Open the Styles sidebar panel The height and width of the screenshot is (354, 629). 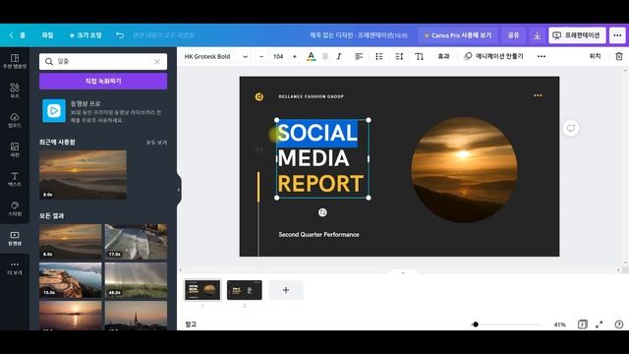point(15,208)
